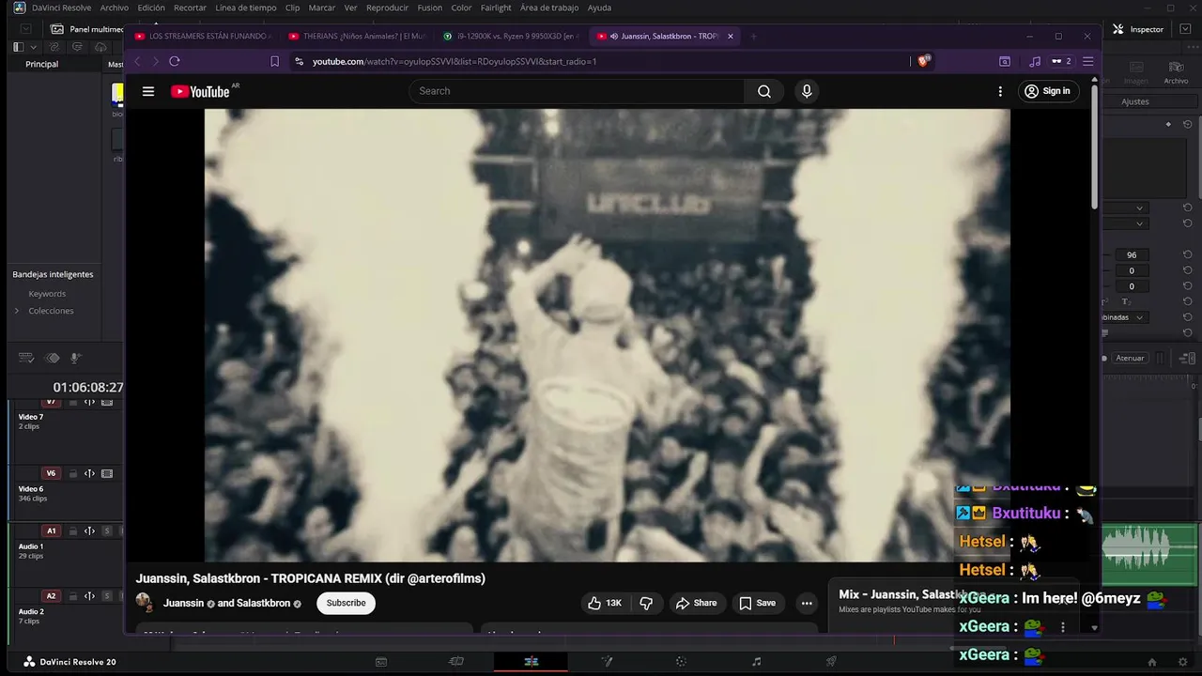Open the site information icon in address bar
The width and height of the screenshot is (1202, 676).
(299, 61)
